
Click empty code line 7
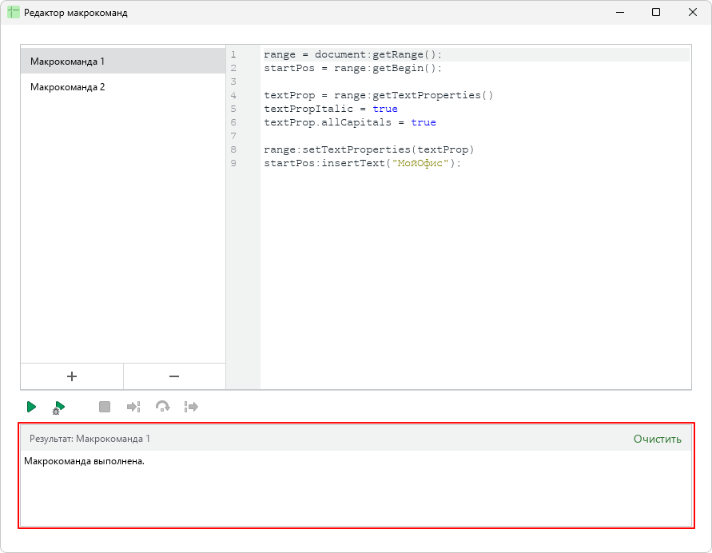(x=476, y=136)
